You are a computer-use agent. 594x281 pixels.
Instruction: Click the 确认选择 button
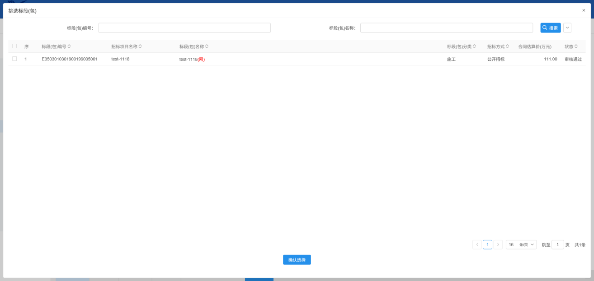coord(297,260)
